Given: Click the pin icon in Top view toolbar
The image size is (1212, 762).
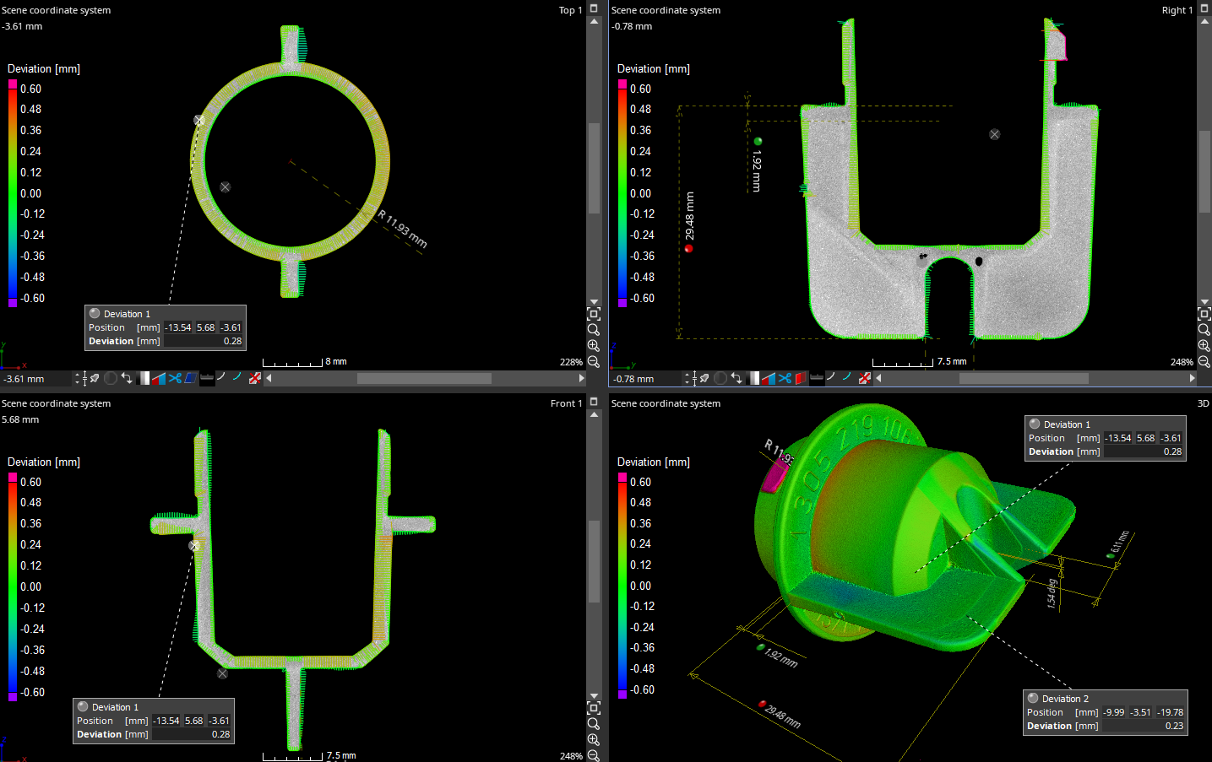Looking at the screenshot, I should [95, 378].
